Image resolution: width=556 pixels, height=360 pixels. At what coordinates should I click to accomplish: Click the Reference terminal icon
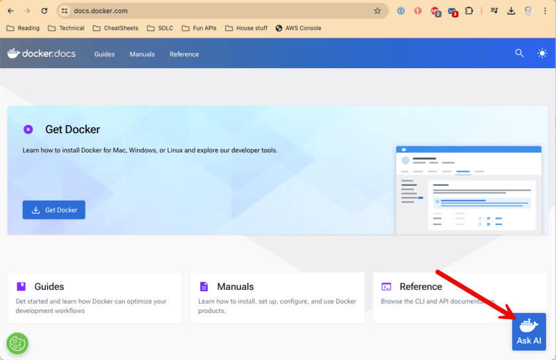386,287
